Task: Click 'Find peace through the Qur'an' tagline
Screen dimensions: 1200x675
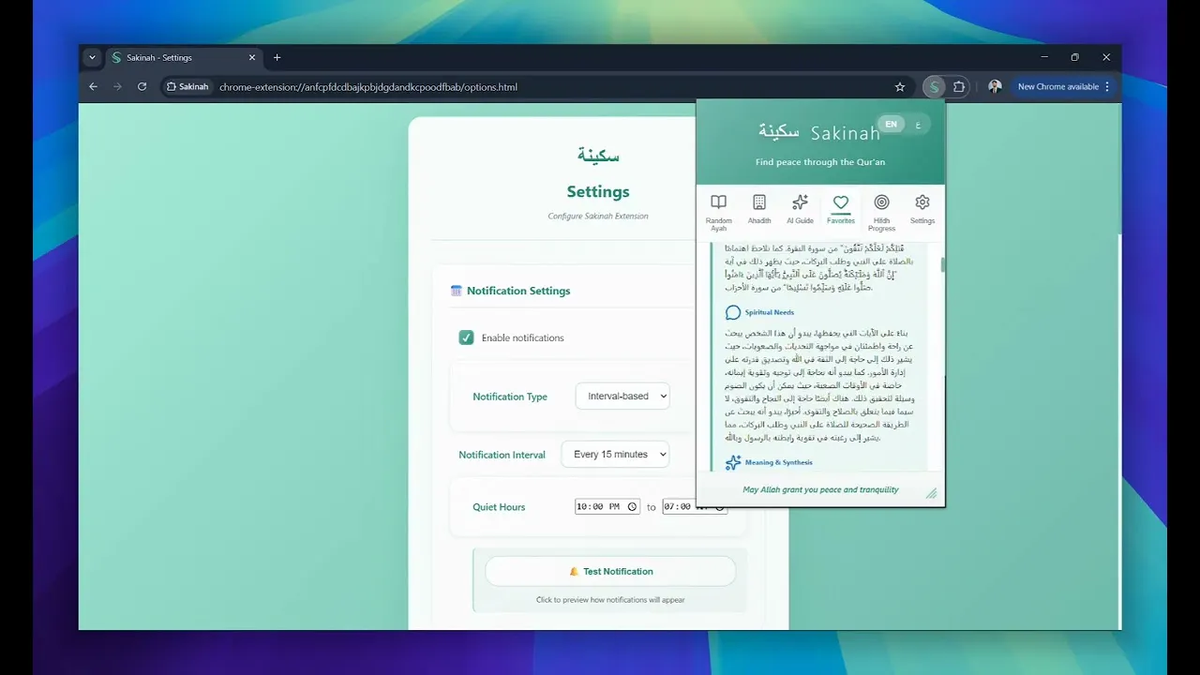Action: (x=820, y=162)
